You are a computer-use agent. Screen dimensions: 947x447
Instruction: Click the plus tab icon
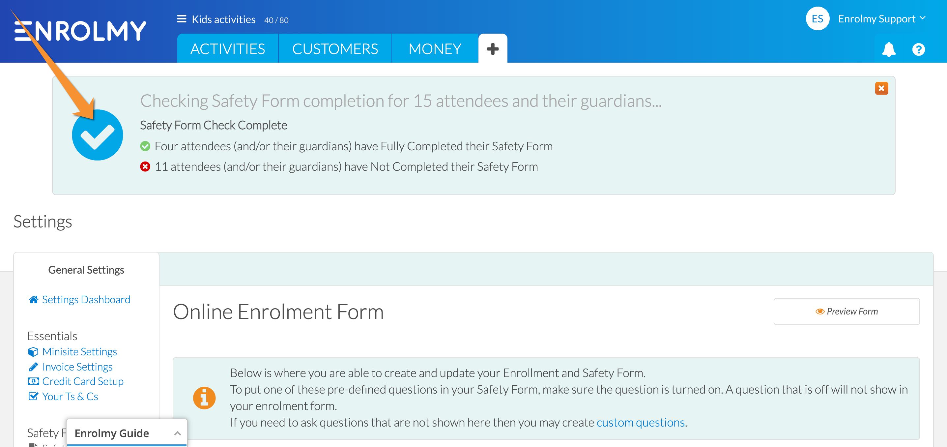pos(493,48)
